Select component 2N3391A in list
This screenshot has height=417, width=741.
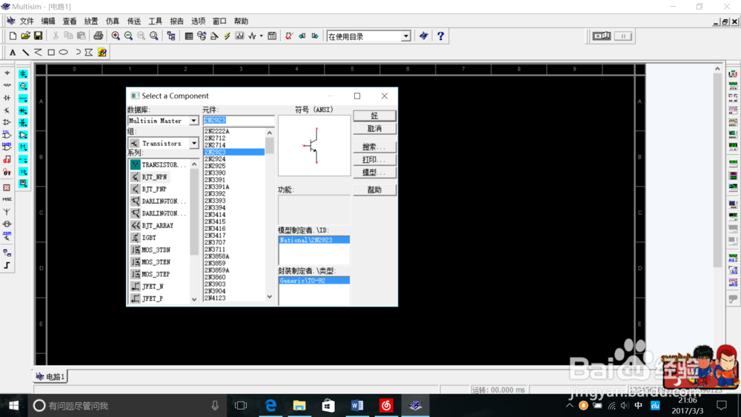click(217, 187)
